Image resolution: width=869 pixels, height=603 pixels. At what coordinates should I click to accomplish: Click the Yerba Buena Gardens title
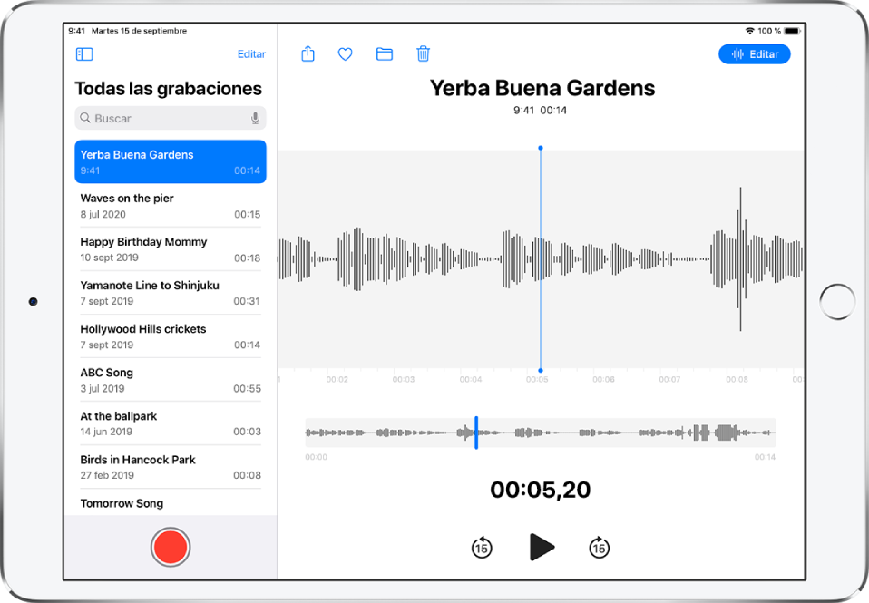542,88
